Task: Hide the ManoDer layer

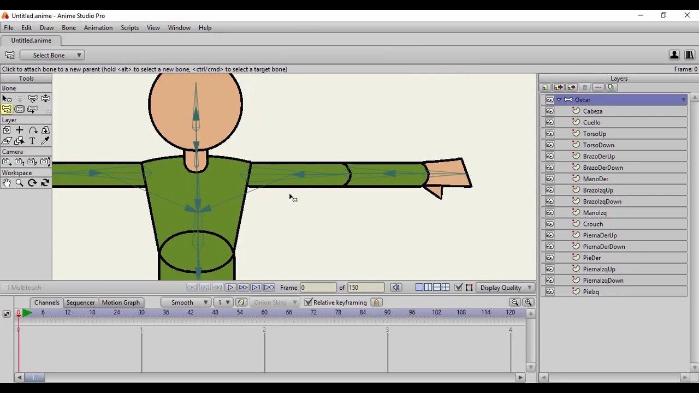Action: [x=550, y=179]
